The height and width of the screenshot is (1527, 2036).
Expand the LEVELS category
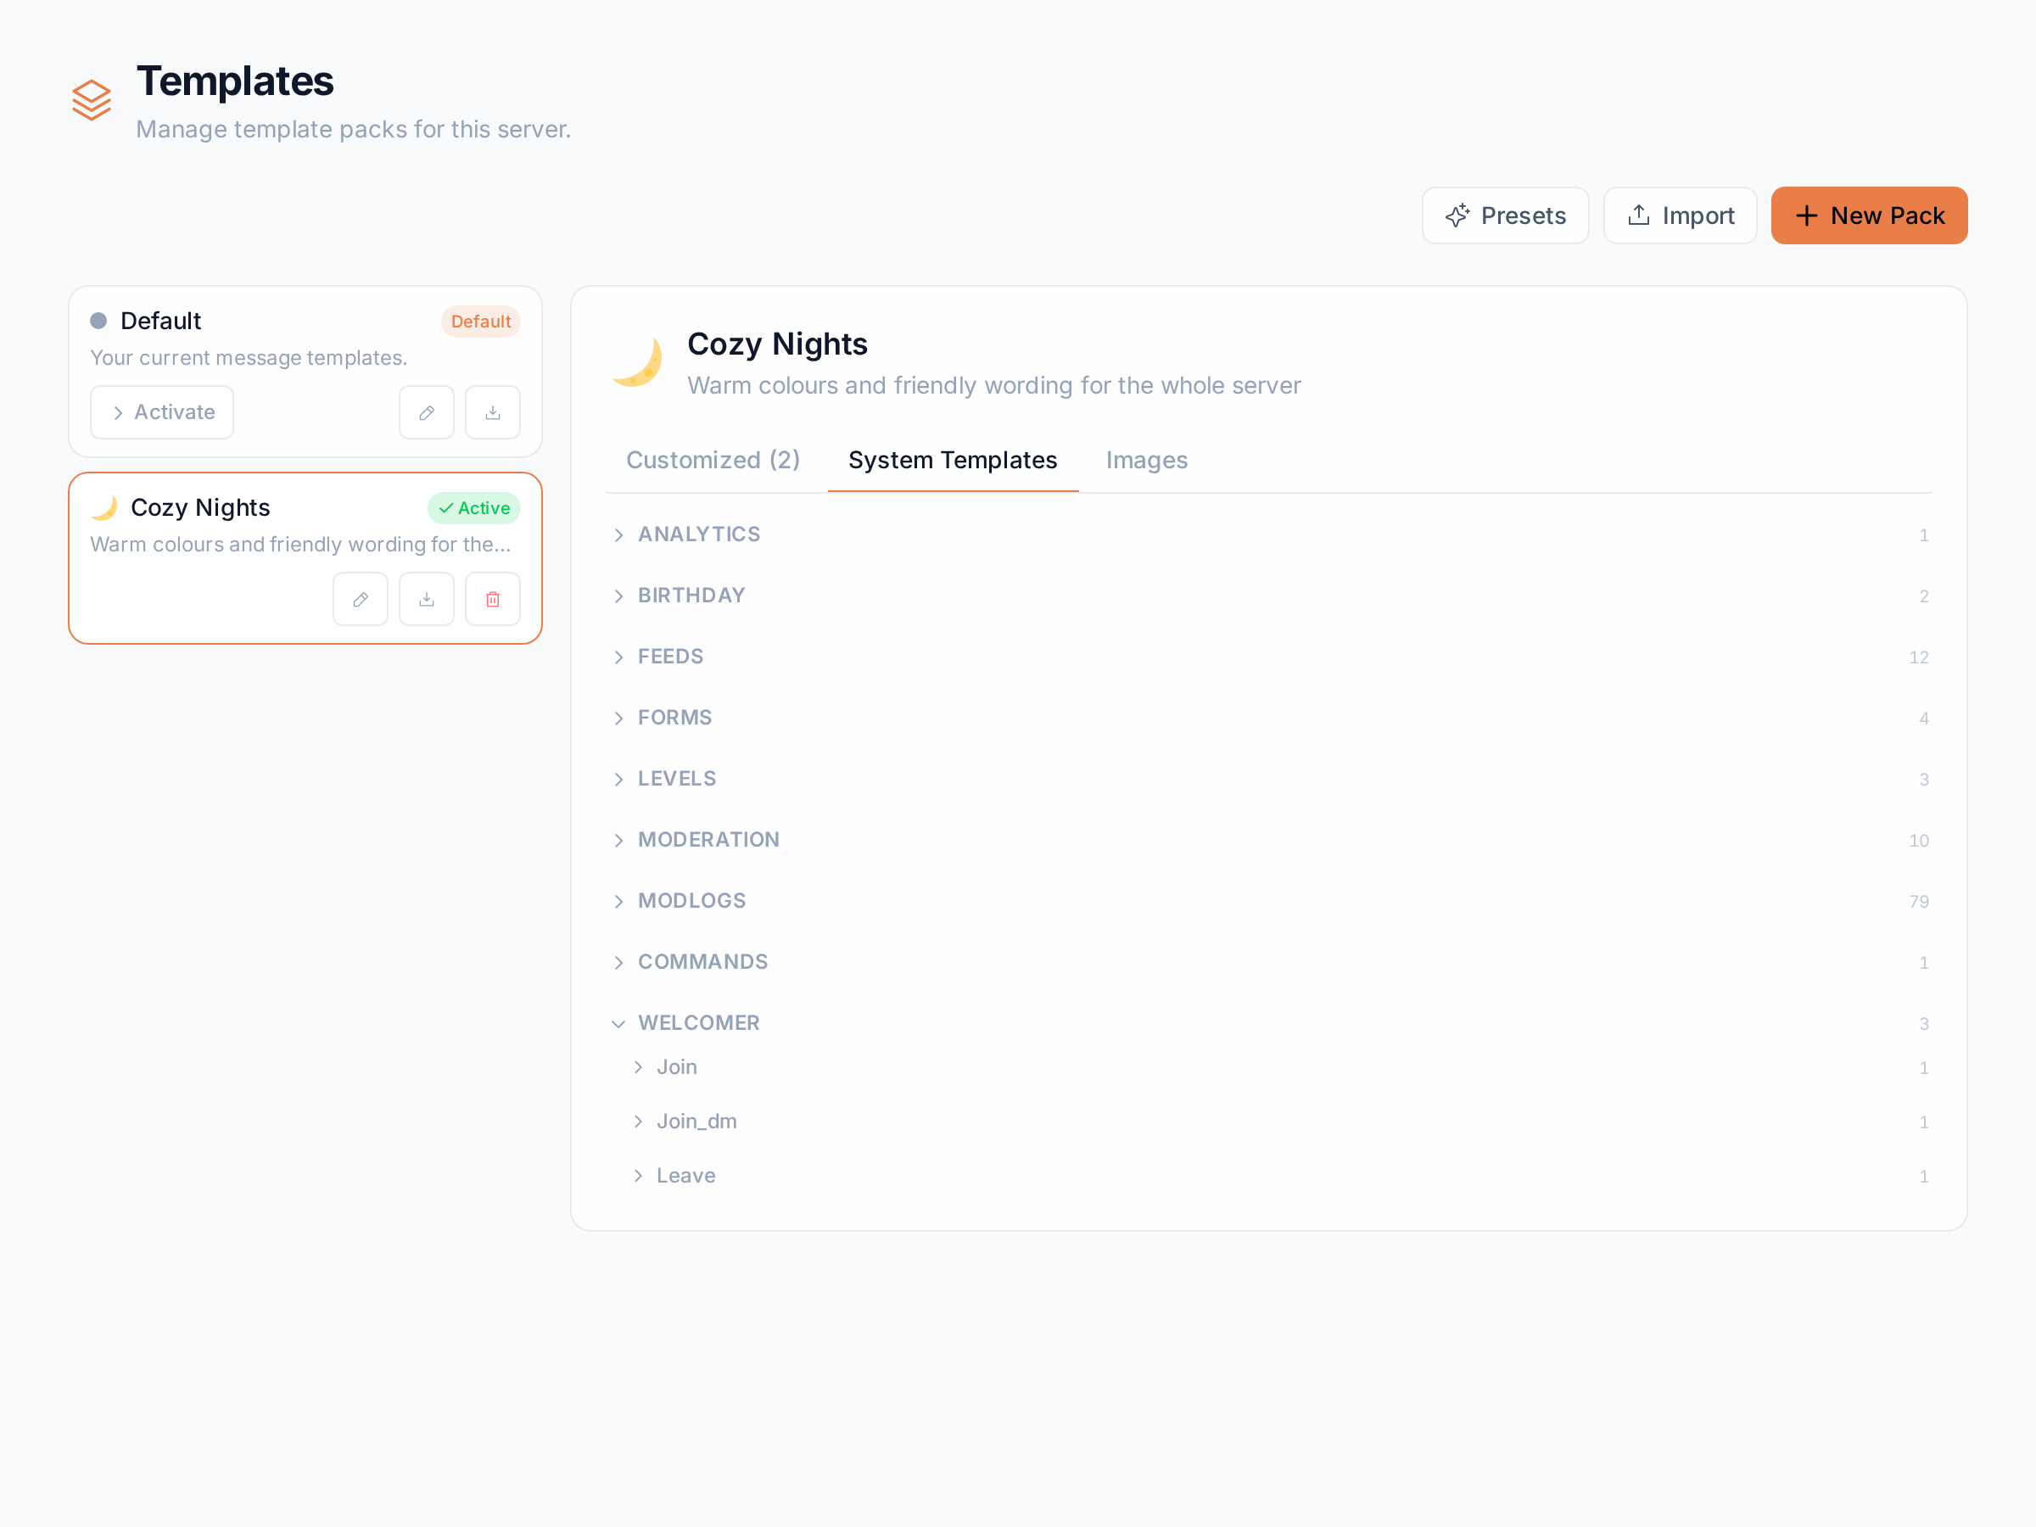point(1268,779)
